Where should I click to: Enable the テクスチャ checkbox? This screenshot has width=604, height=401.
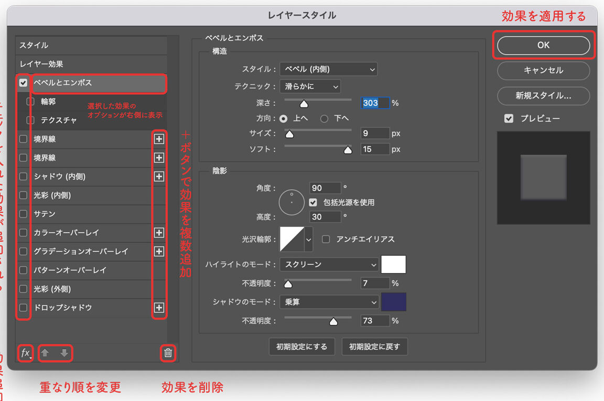[30, 120]
